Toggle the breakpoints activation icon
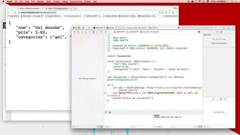This screenshot has width=240, height=135. 110,112
